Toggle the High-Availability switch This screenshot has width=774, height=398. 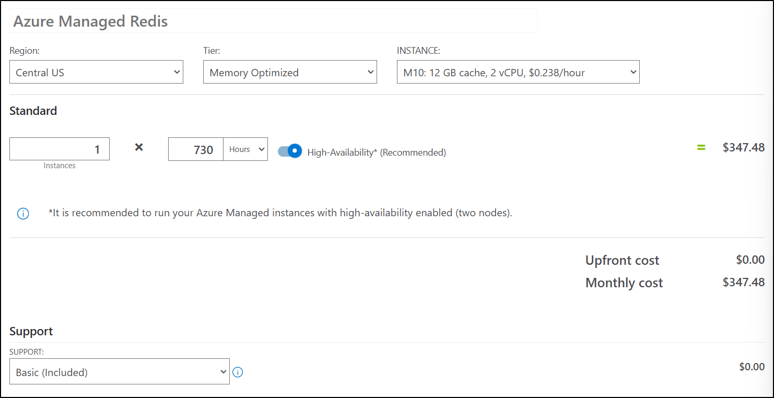click(290, 151)
